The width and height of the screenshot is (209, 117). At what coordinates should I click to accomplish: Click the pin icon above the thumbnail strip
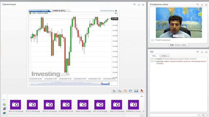142,96
